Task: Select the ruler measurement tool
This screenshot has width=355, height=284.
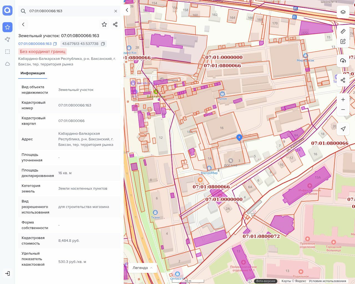Action: click(x=343, y=31)
